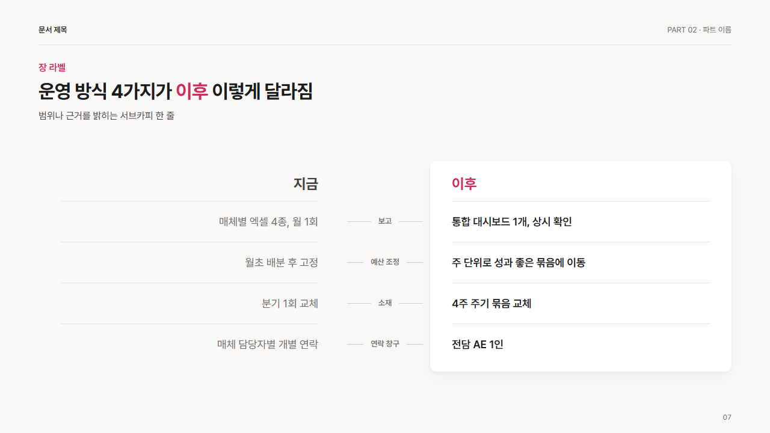This screenshot has height=433, width=770.
Task: Click "주 단위로 성과 좋은 묶음에 이동"
Action: (519, 262)
